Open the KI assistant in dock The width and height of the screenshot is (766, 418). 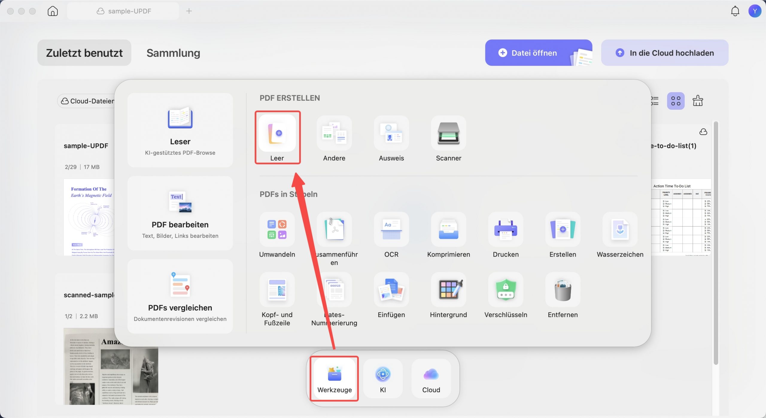pos(383,379)
